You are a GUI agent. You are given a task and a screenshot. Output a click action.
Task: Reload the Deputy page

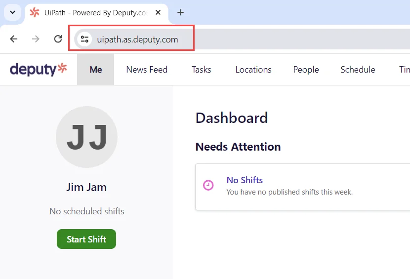[x=58, y=39]
